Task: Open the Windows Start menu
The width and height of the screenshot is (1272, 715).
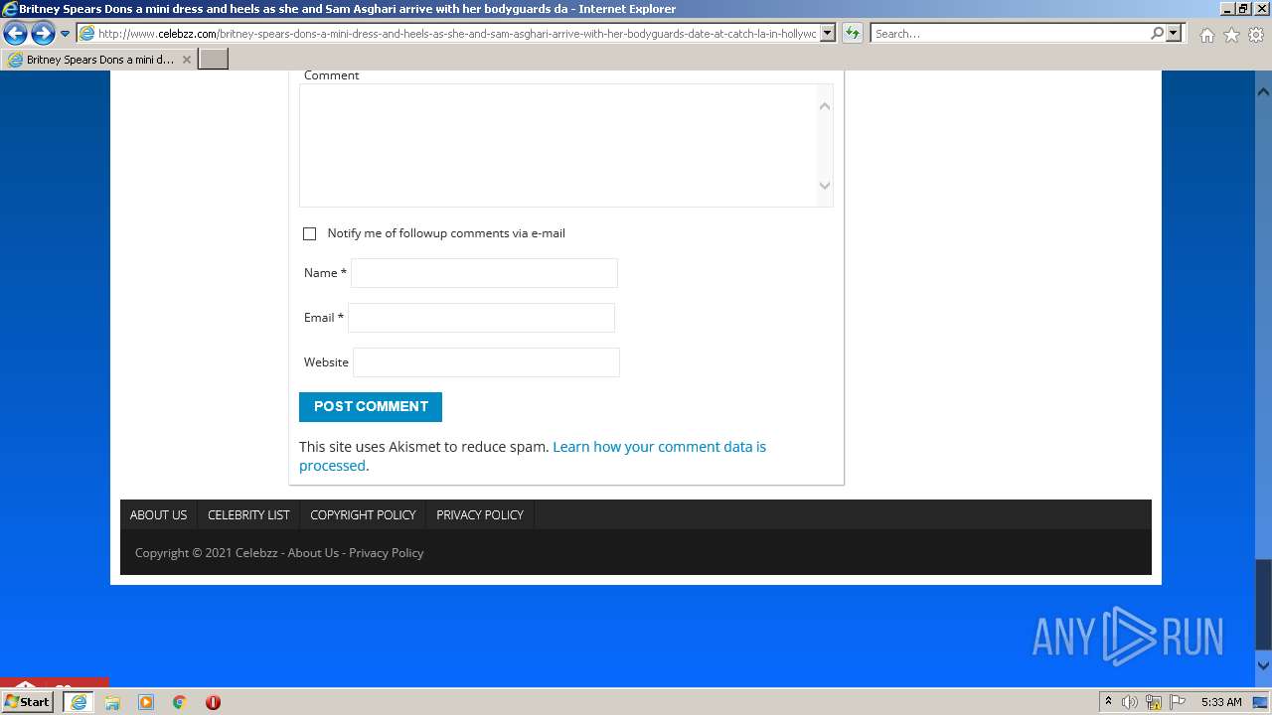Action: point(28,701)
